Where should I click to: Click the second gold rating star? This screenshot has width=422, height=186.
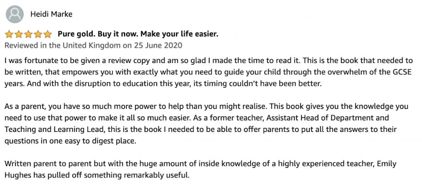[19, 35]
